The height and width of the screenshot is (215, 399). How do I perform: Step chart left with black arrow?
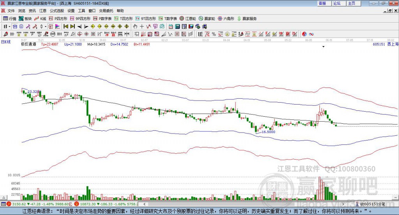tap(79, 27)
